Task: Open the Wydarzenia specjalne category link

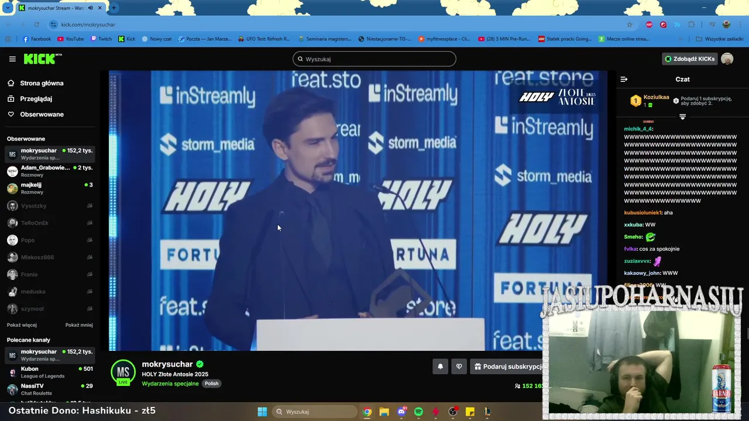Action: (x=170, y=384)
